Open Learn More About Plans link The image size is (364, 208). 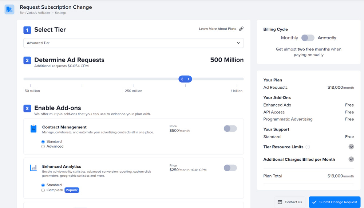(218, 29)
